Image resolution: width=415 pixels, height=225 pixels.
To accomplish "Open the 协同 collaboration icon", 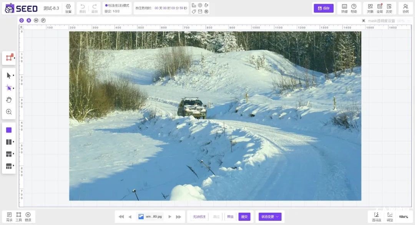I will (x=405, y=8).
